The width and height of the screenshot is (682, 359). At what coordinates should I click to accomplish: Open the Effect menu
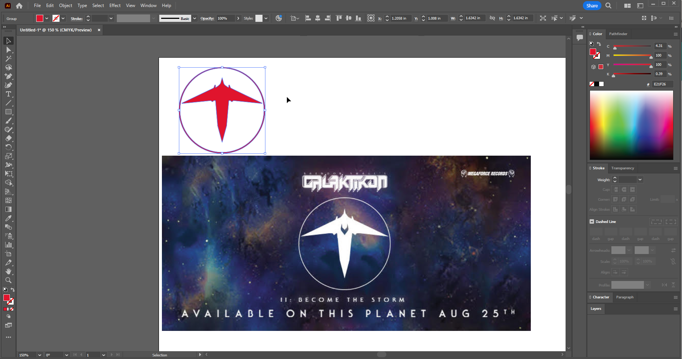click(x=115, y=6)
